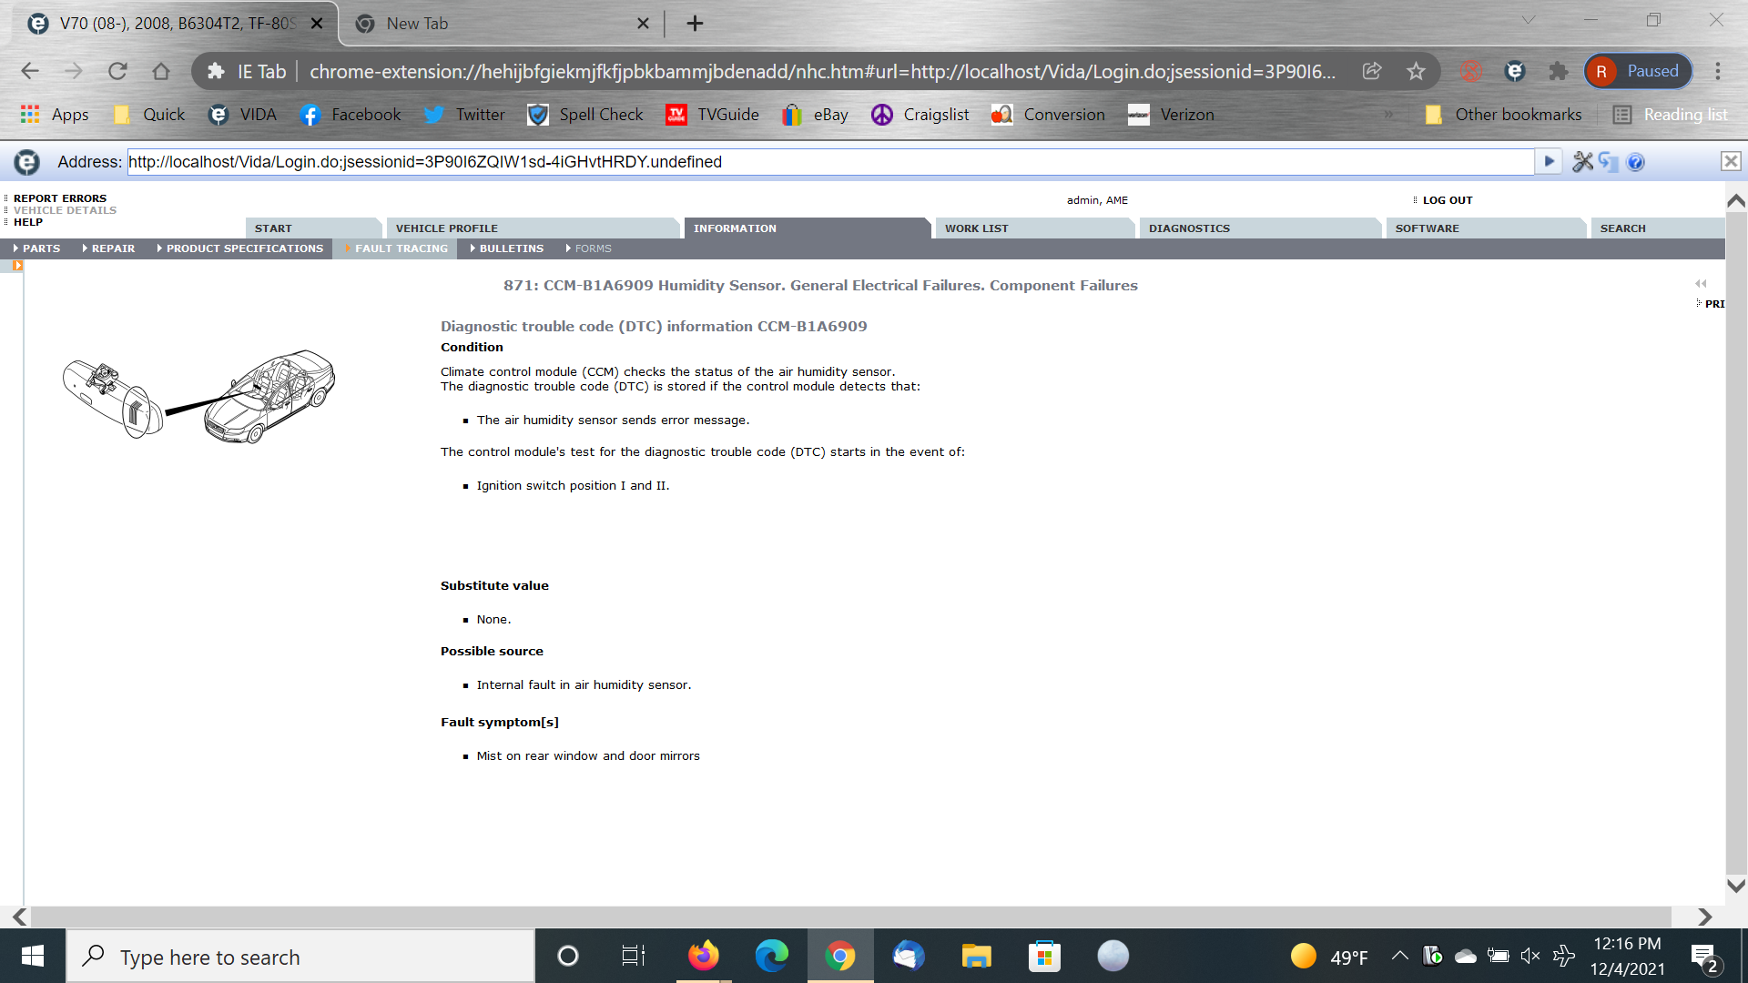1748x983 pixels.
Task: Click the IE Tab switch-window arrow icon
Action: [x=1609, y=162]
